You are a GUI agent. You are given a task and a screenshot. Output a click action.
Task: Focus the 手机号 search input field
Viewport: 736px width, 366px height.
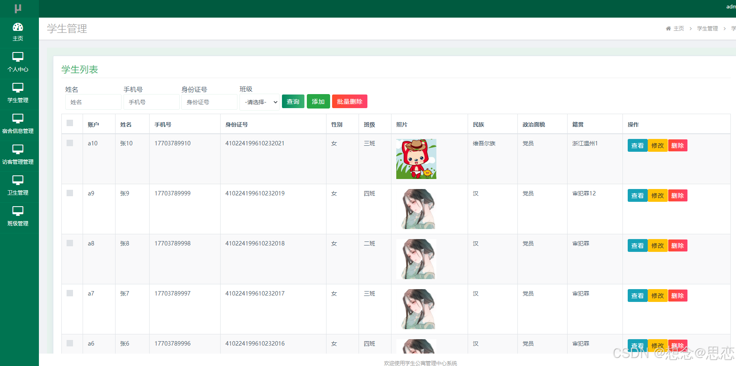point(152,102)
